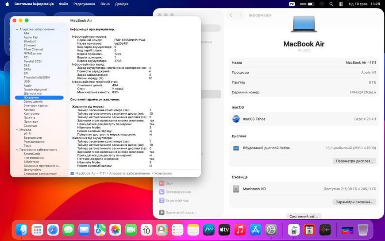Screen dimensions: 385x241
Task: Open Calendar app in the dock
Action: 146,230
